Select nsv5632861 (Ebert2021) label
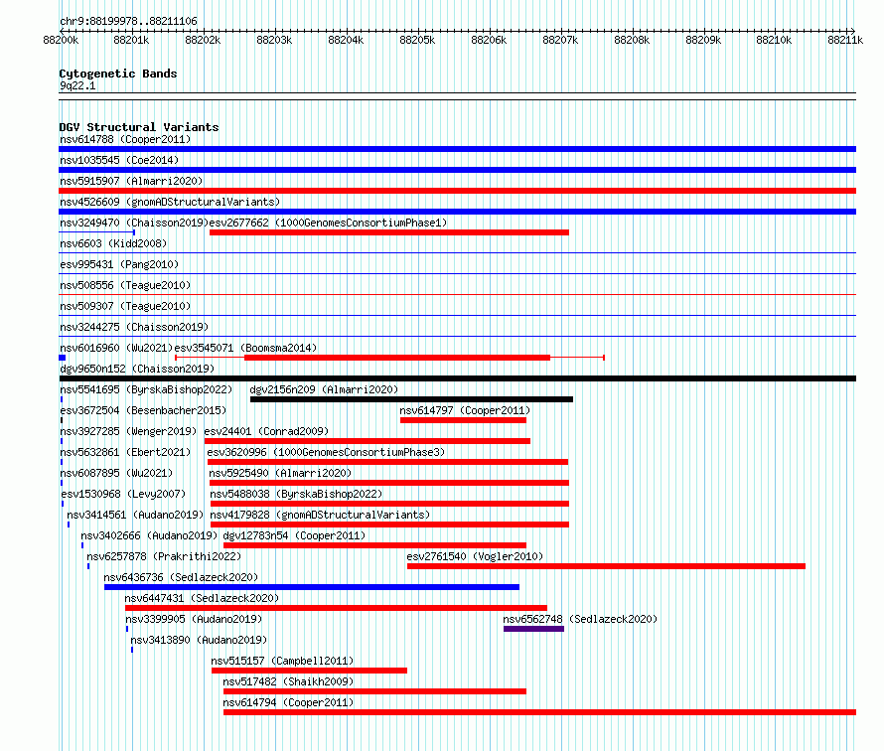The width and height of the screenshot is (884, 751). coord(125,452)
